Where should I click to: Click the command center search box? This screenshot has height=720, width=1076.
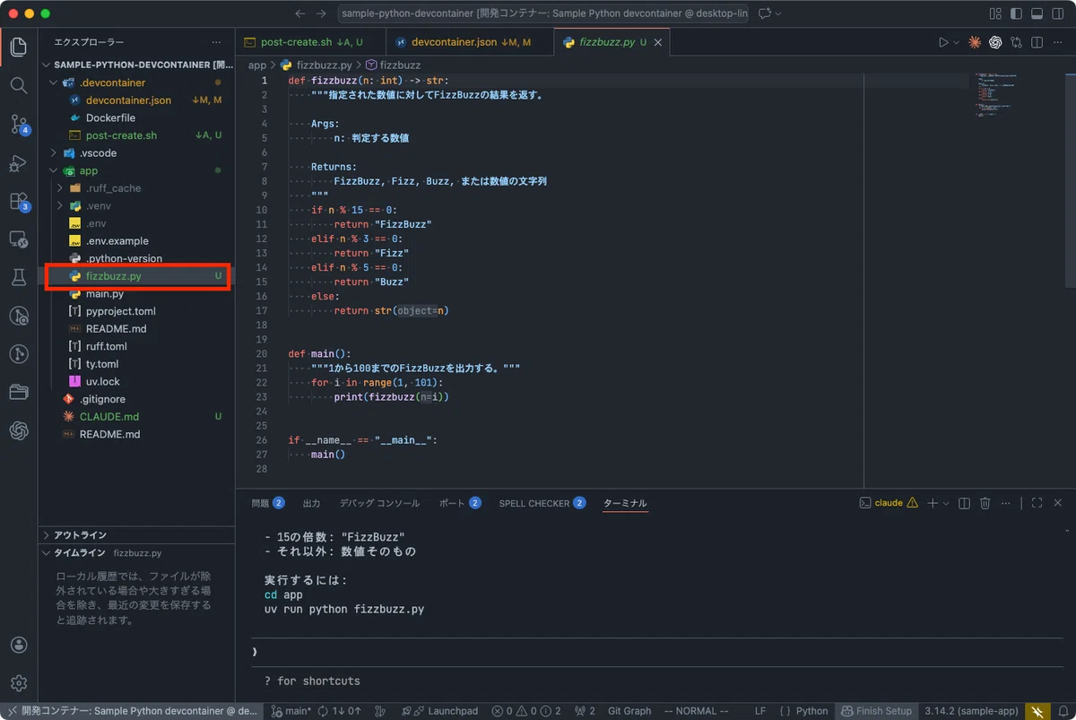click(x=544, y=13)
